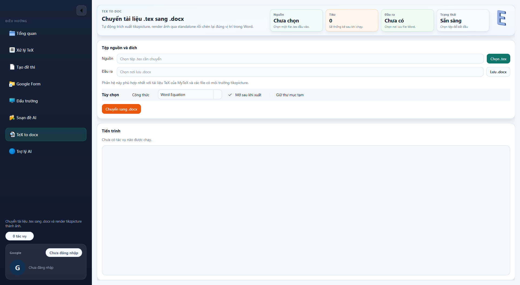The width and height of the screenshot is (520, 285).
Task: Open Soạn đề AI section
Action: pyautogui.click(x=46, y=118)
